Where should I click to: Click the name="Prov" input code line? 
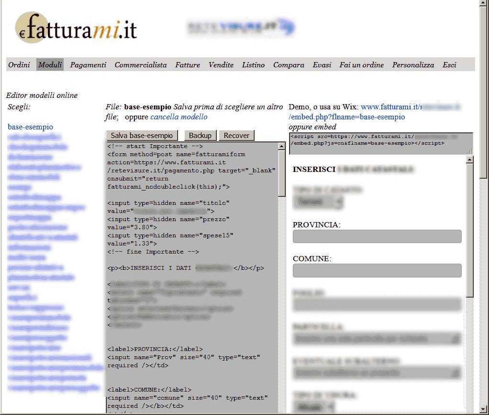pos(184,357)
